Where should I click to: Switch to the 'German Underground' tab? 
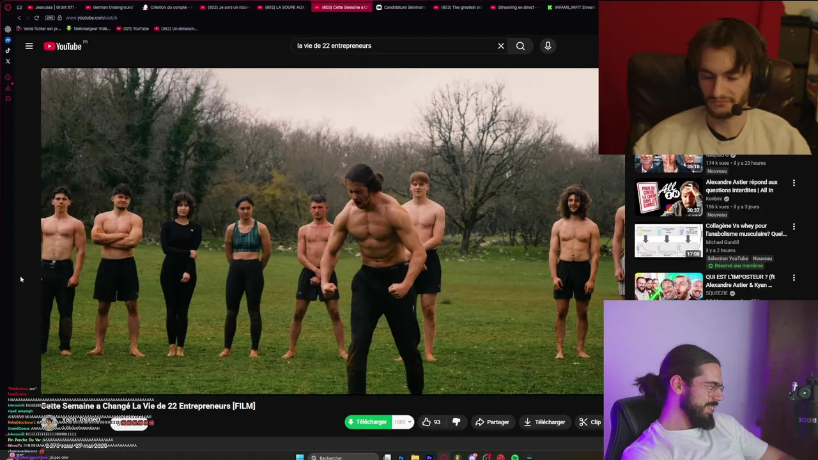click(x=110, y=7)
